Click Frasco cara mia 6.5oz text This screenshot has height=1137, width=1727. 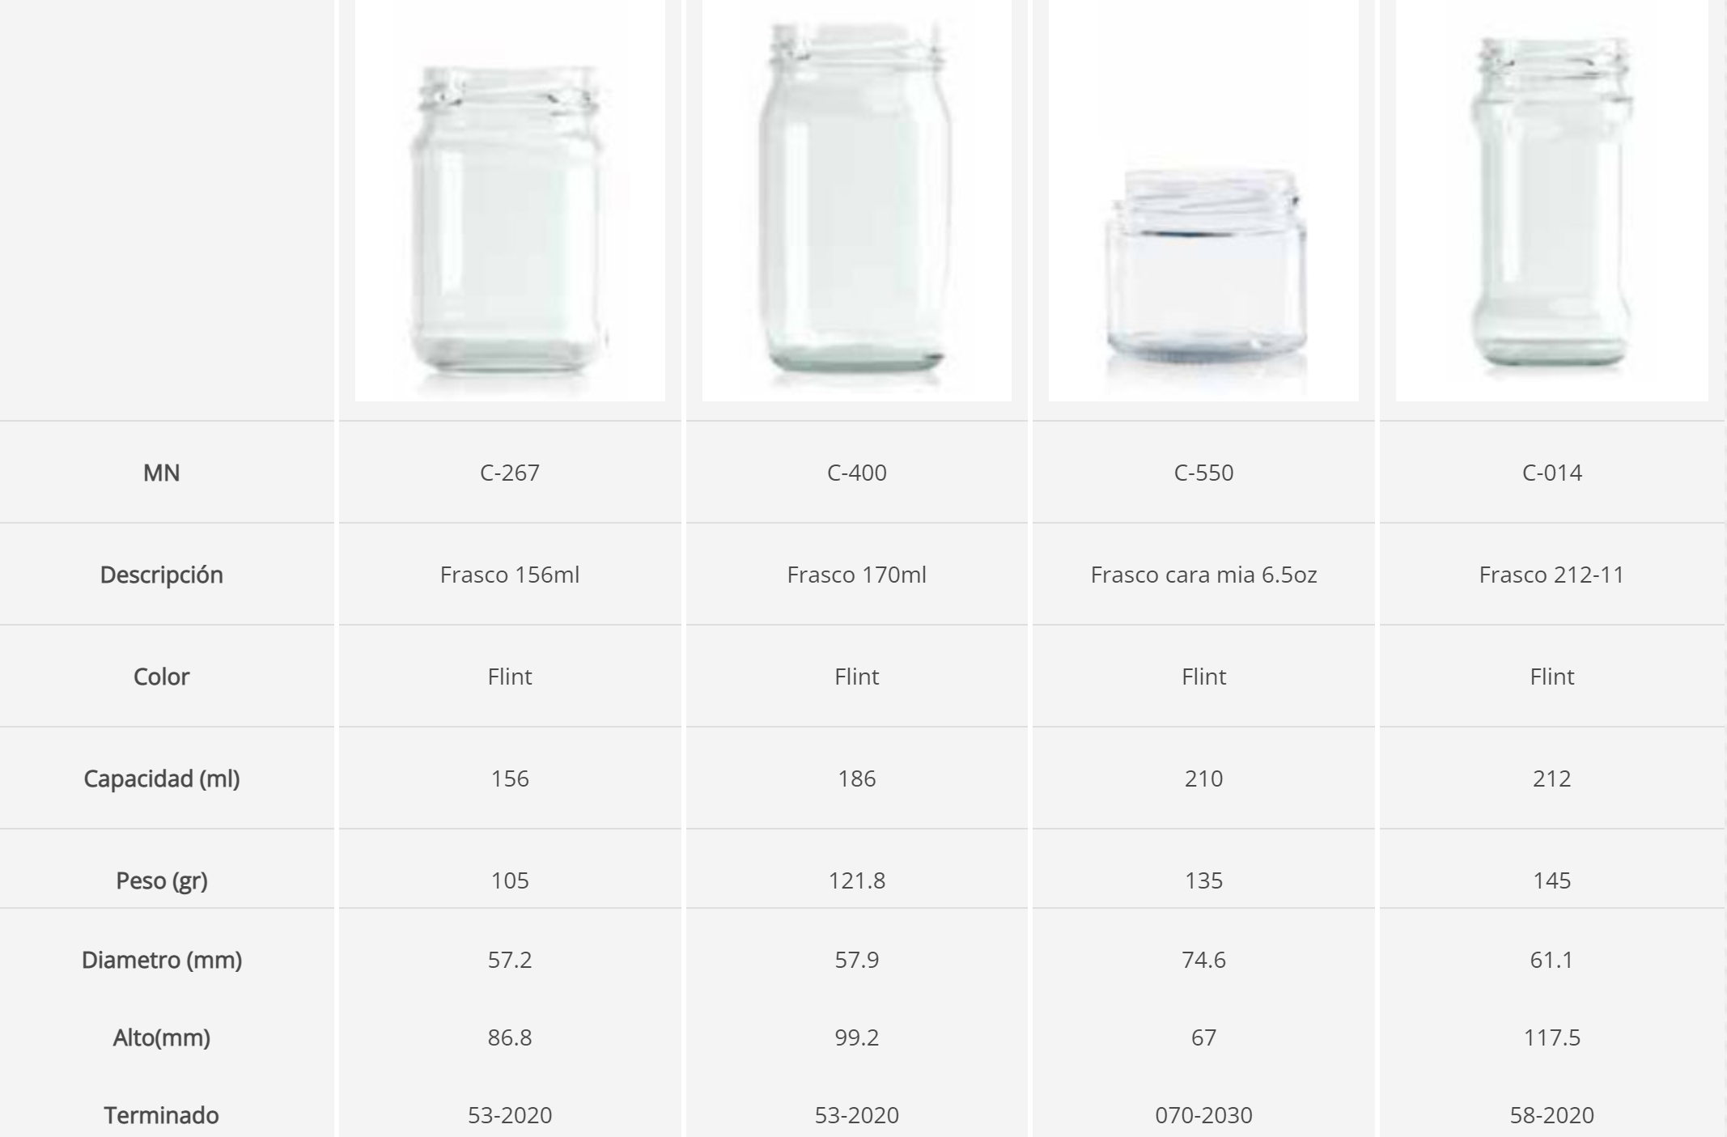click(x=1203, y=575)
